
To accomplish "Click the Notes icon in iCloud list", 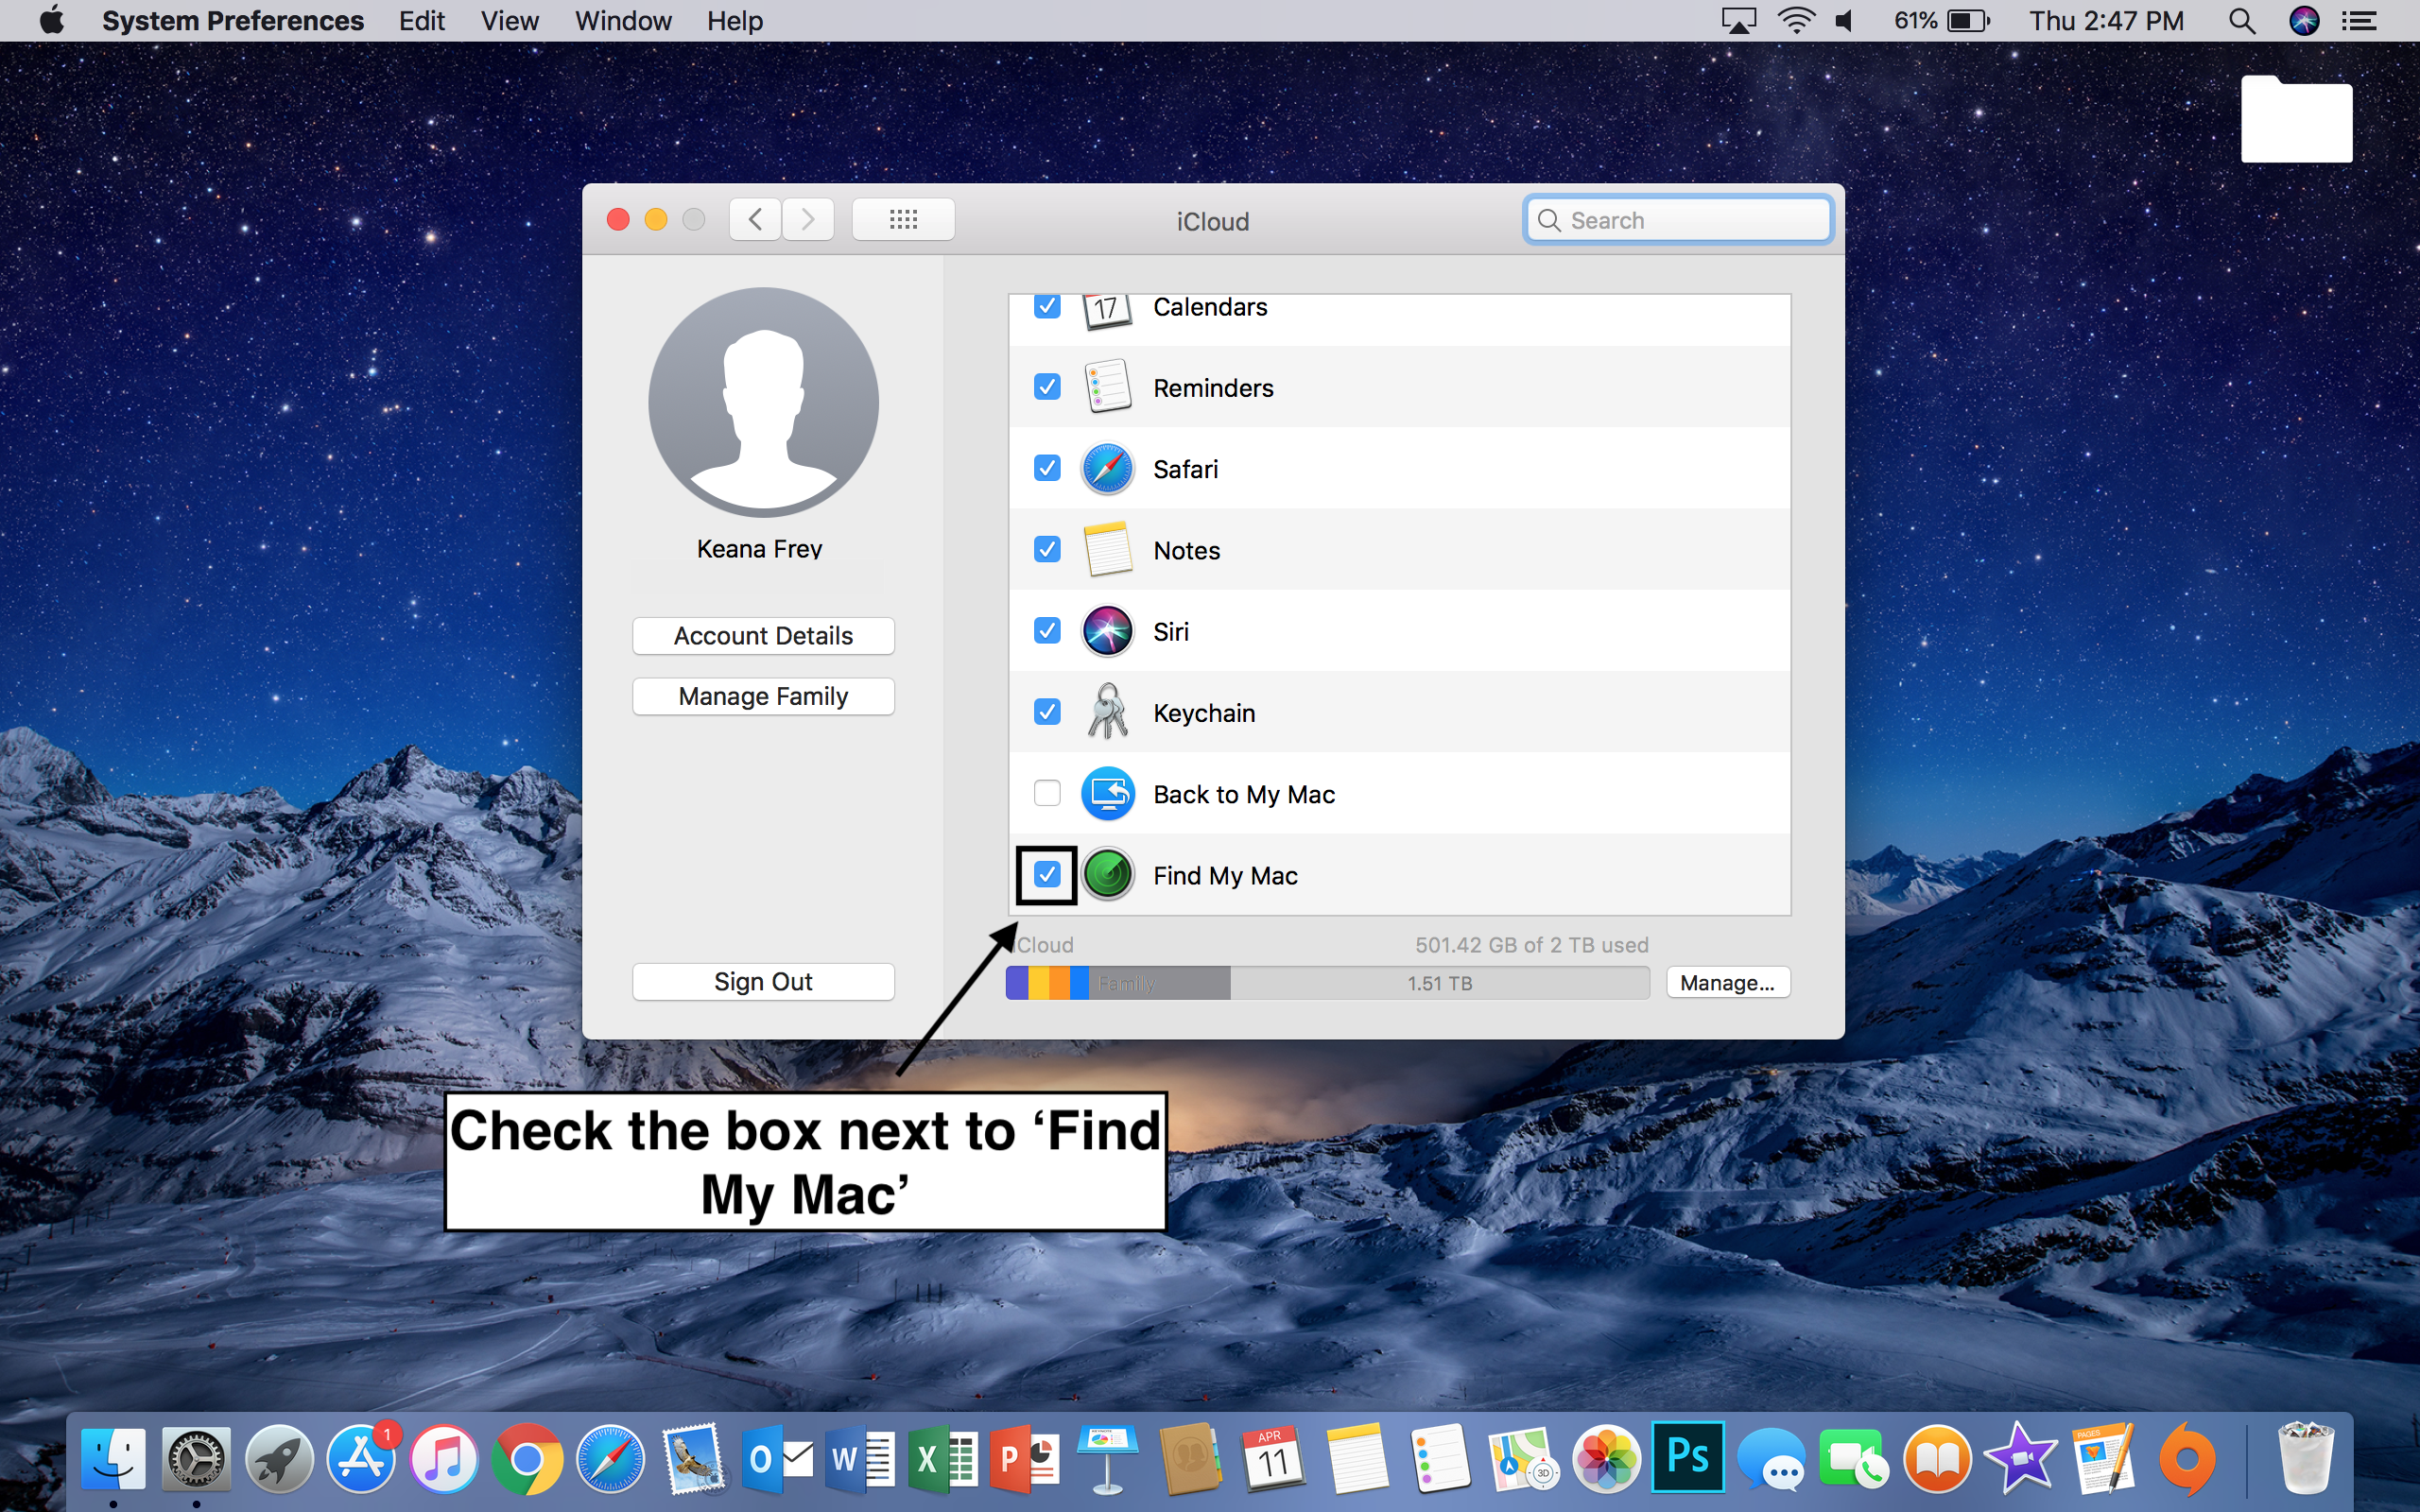I will point(1107,549).
